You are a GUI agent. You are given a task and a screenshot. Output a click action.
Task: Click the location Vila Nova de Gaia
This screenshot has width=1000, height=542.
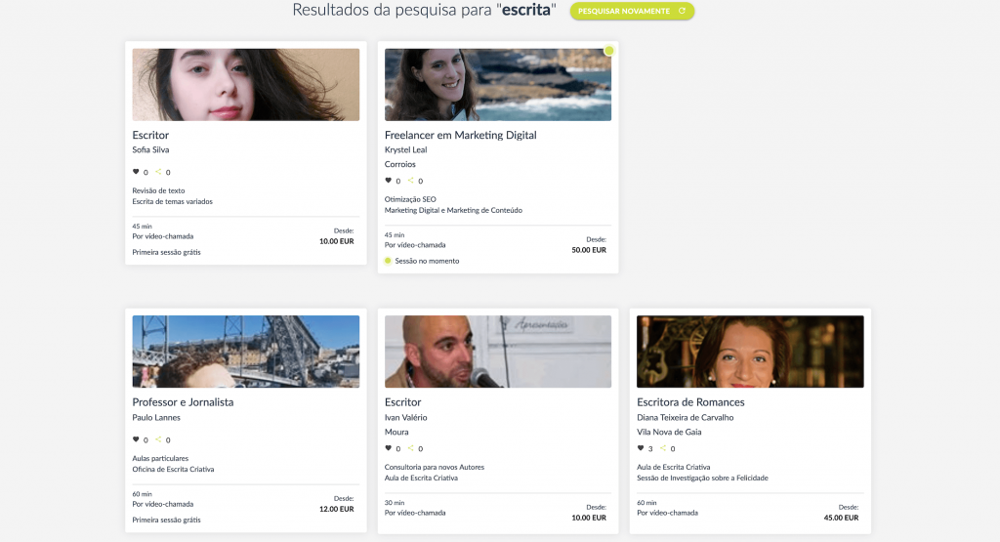(669, 433)
